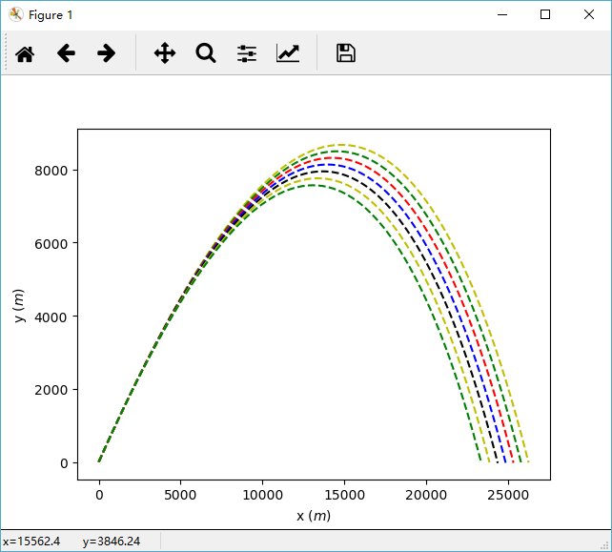Select the Zoom to rectangle magnifier
Viewport: 612px width, 552px height.
tap(206, 53)
